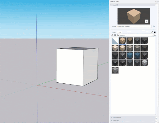The width and height of the screenshot is (159, 123).
Task: Close the Environments panel
Action: 156,117
